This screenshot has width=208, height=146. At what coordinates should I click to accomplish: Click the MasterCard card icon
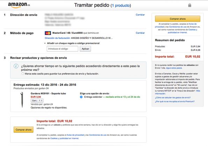click(x=48, y=33)
